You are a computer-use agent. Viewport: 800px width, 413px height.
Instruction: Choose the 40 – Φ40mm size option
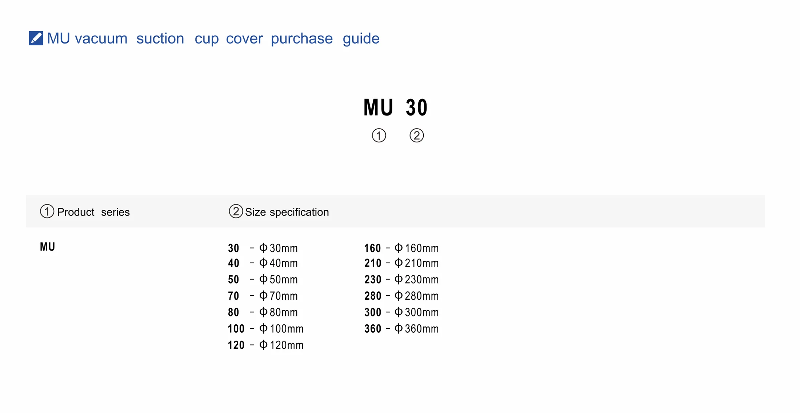263,263
